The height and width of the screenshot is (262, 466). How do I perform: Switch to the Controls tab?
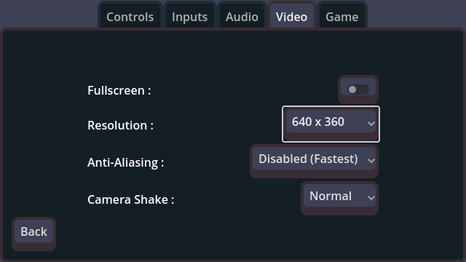[x=130, y=16]
